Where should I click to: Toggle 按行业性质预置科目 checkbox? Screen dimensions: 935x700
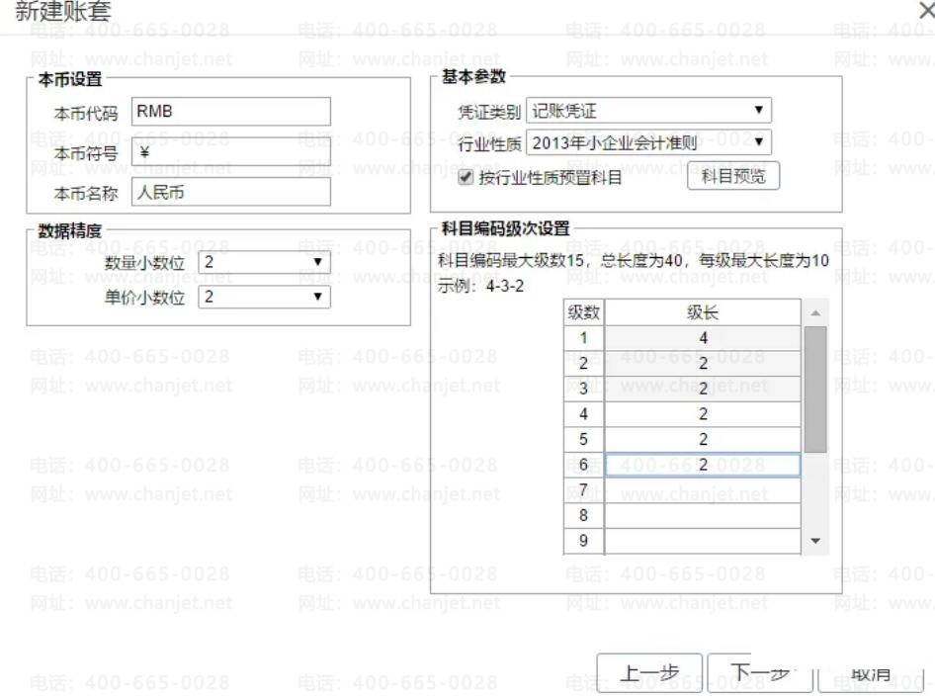coord(466,177)
